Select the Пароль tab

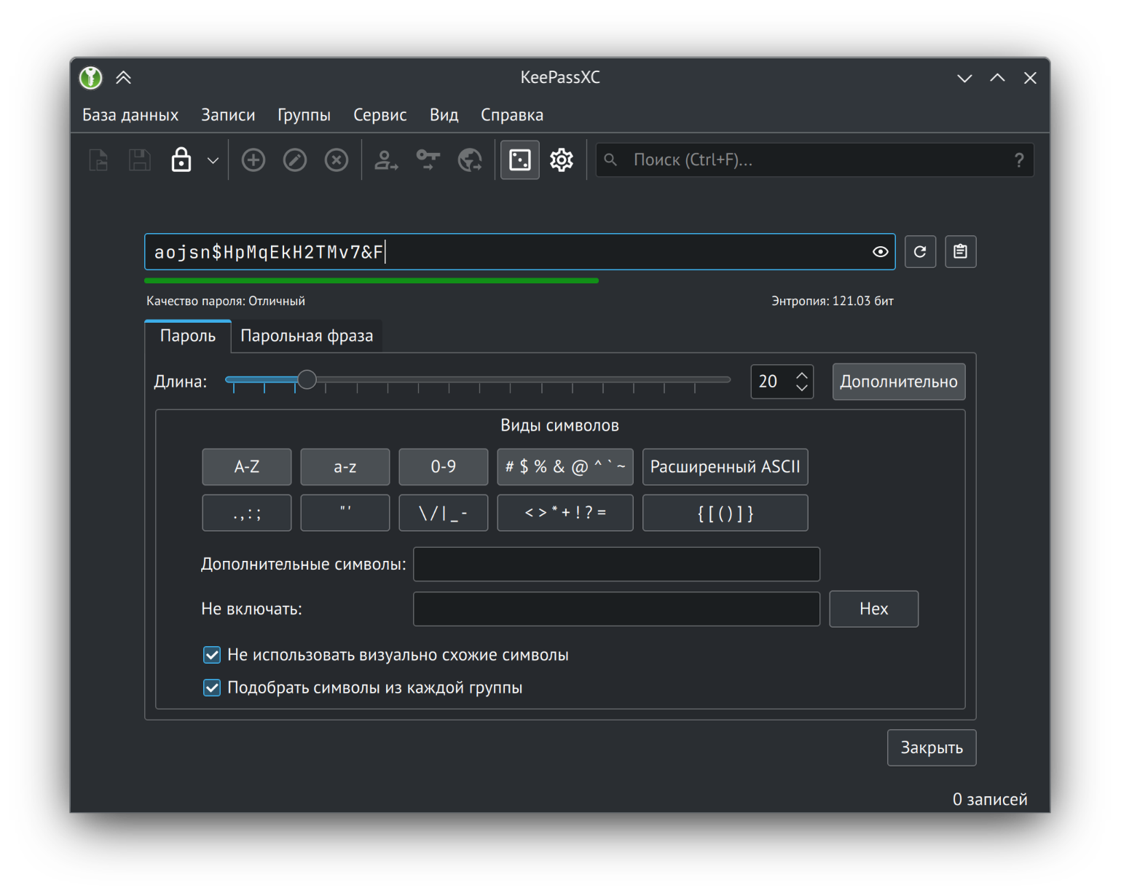[188, 336]
